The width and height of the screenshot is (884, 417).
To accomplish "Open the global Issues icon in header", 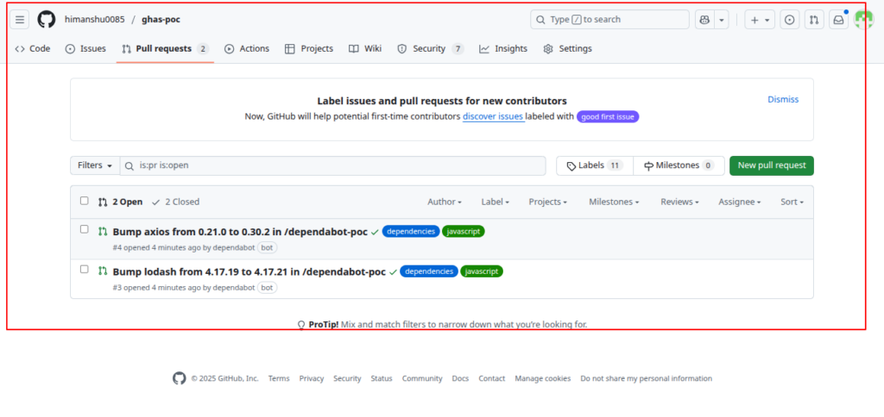I will point(789,20).
